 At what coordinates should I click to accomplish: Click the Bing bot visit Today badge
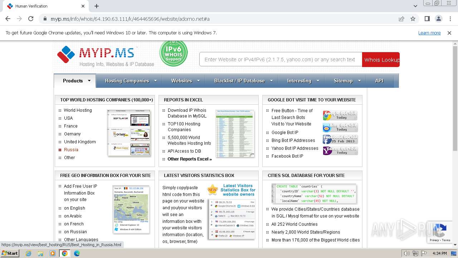coord(340,127)
